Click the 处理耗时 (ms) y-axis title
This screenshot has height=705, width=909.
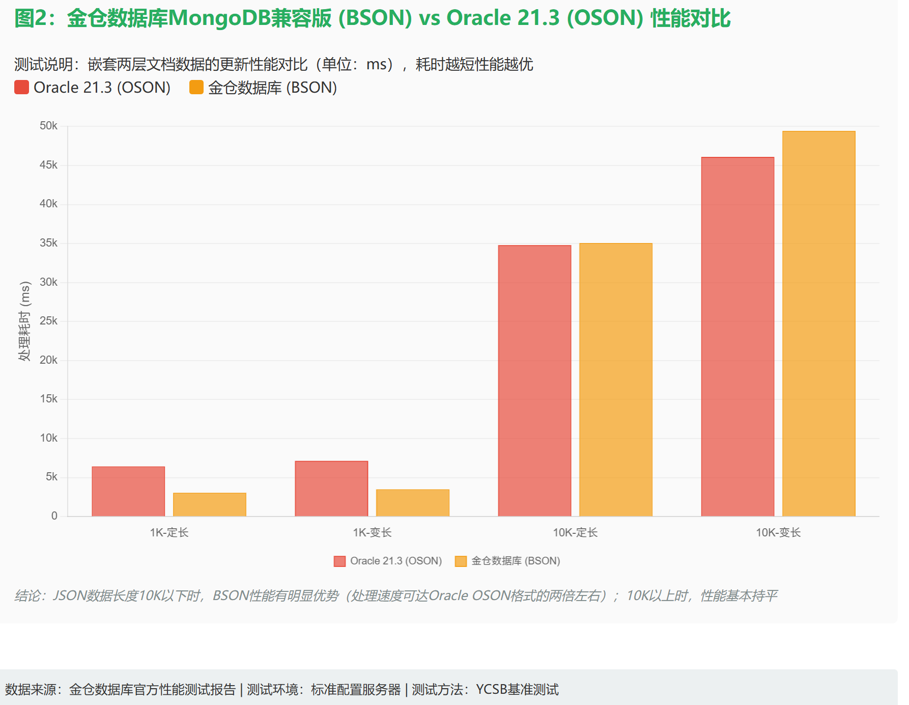24,321
